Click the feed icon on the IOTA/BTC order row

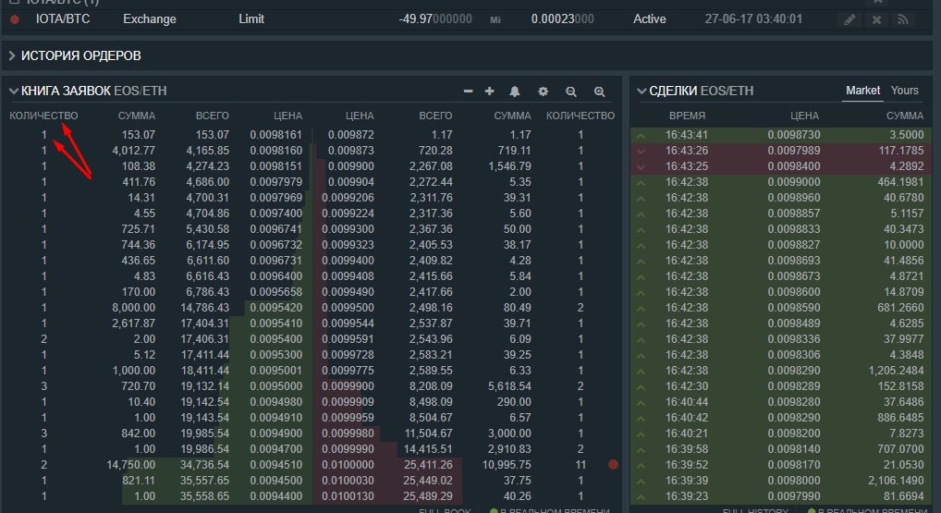click(902, 19)
